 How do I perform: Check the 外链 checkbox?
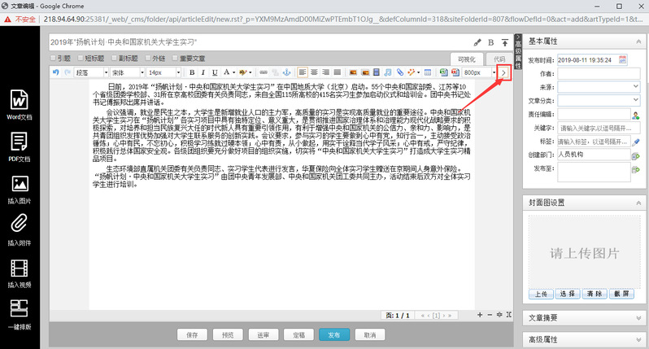coord(148,58)
